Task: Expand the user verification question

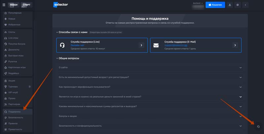Action: coord(241,87)
